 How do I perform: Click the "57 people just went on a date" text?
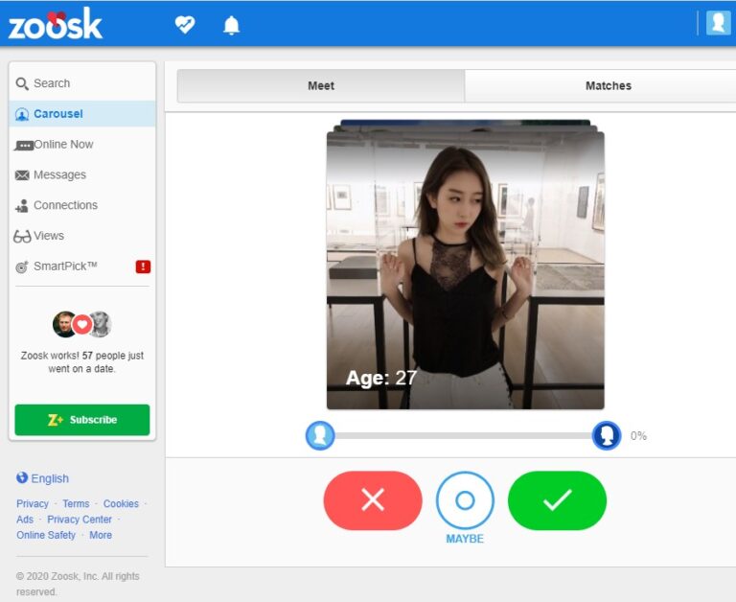(82, 362)
